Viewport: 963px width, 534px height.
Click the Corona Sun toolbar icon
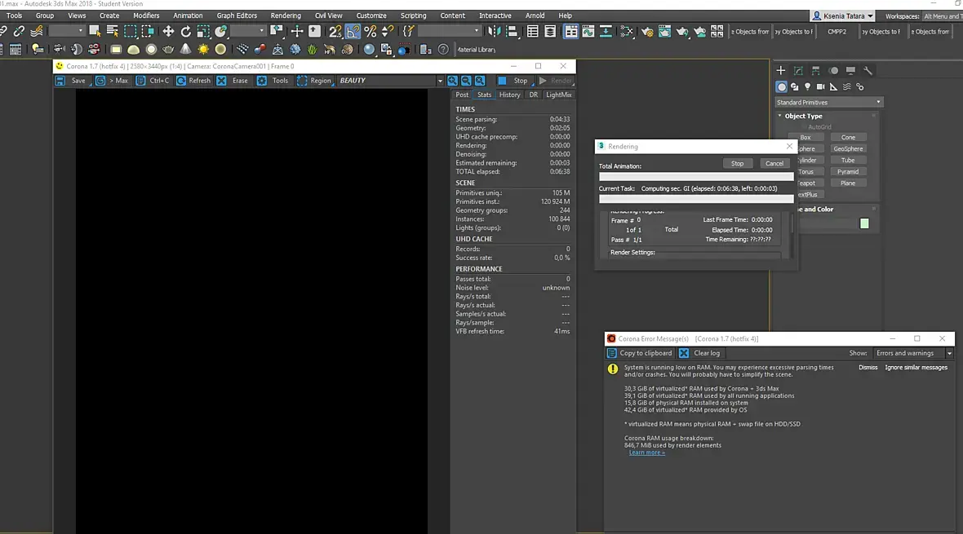pos(203,50)
